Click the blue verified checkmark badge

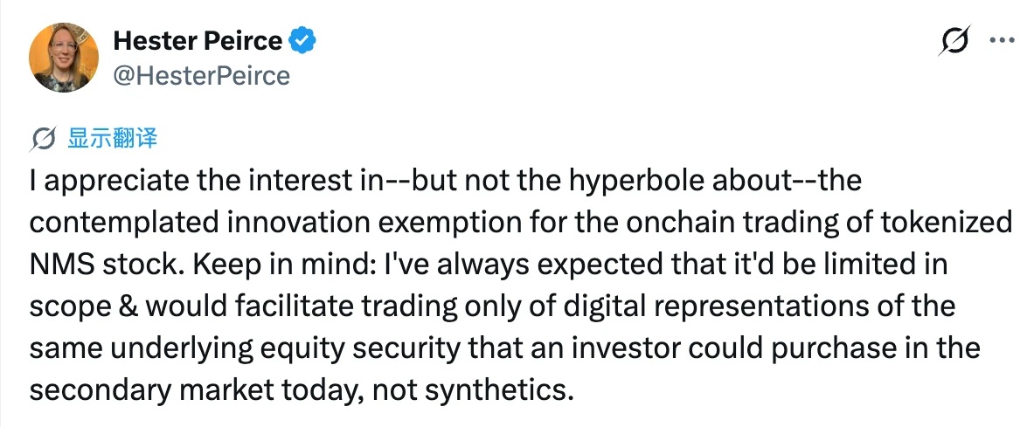tap(302, 41)
